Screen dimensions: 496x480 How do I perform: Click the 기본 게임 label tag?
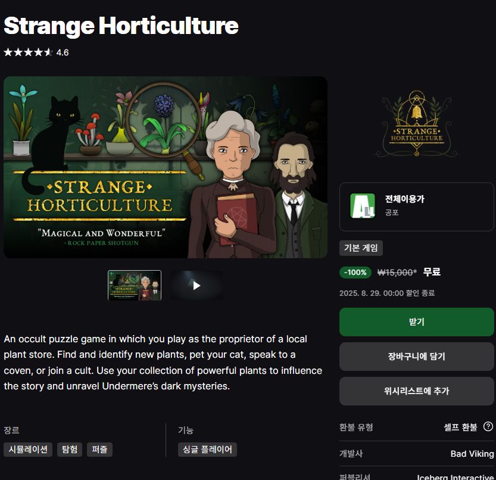point(361,248)
